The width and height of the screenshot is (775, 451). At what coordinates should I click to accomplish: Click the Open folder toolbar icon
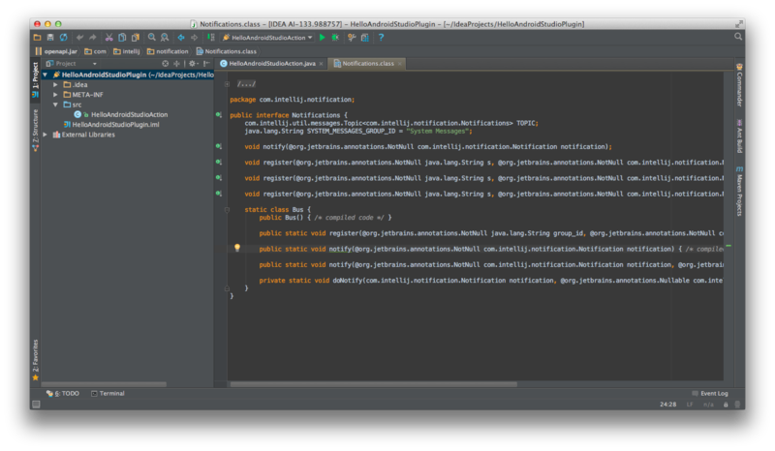click(x=37, y=37)
